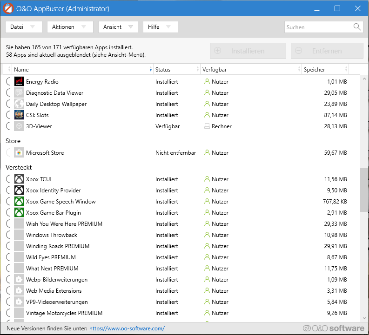Open the Hilfe dropdown menu

[x=160, y=27]
